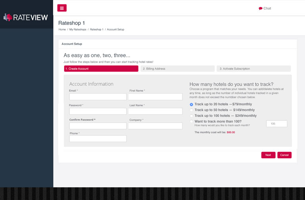
Task: Choose Want to track more than 100
Action: (x=192, y=122)
